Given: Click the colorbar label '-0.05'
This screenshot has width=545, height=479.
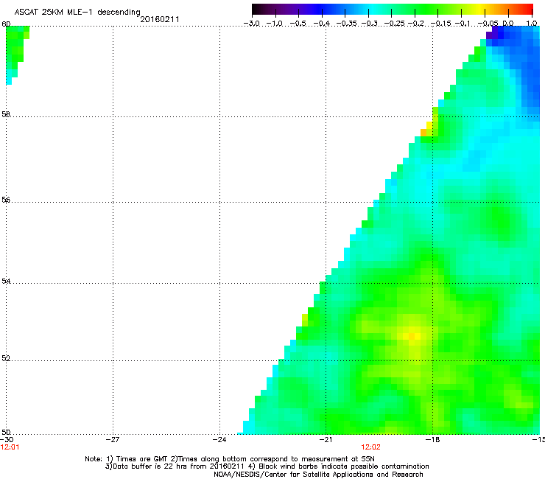Looking at the screenshot, I should click(x=488, y=24).
